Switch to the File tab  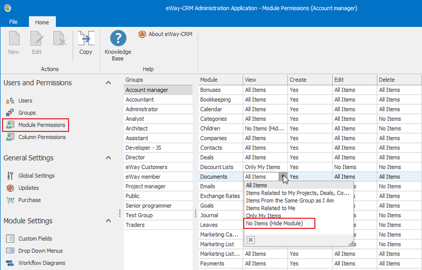point(14,22)
